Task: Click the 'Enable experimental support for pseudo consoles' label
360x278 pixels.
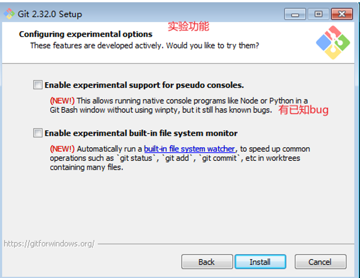Action: 144,85
